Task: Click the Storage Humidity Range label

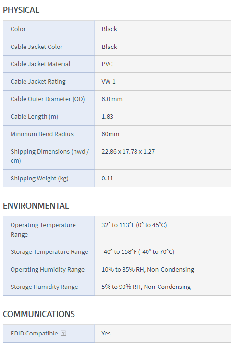Action: tap(44, 287)
